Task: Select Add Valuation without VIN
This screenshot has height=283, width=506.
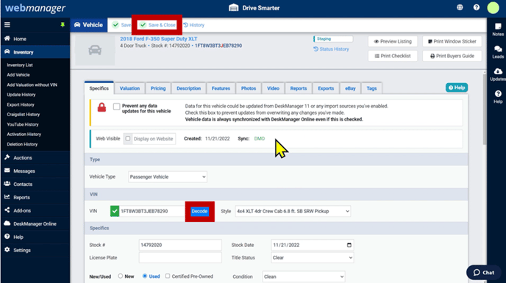Action: click(x=32, y=85)
